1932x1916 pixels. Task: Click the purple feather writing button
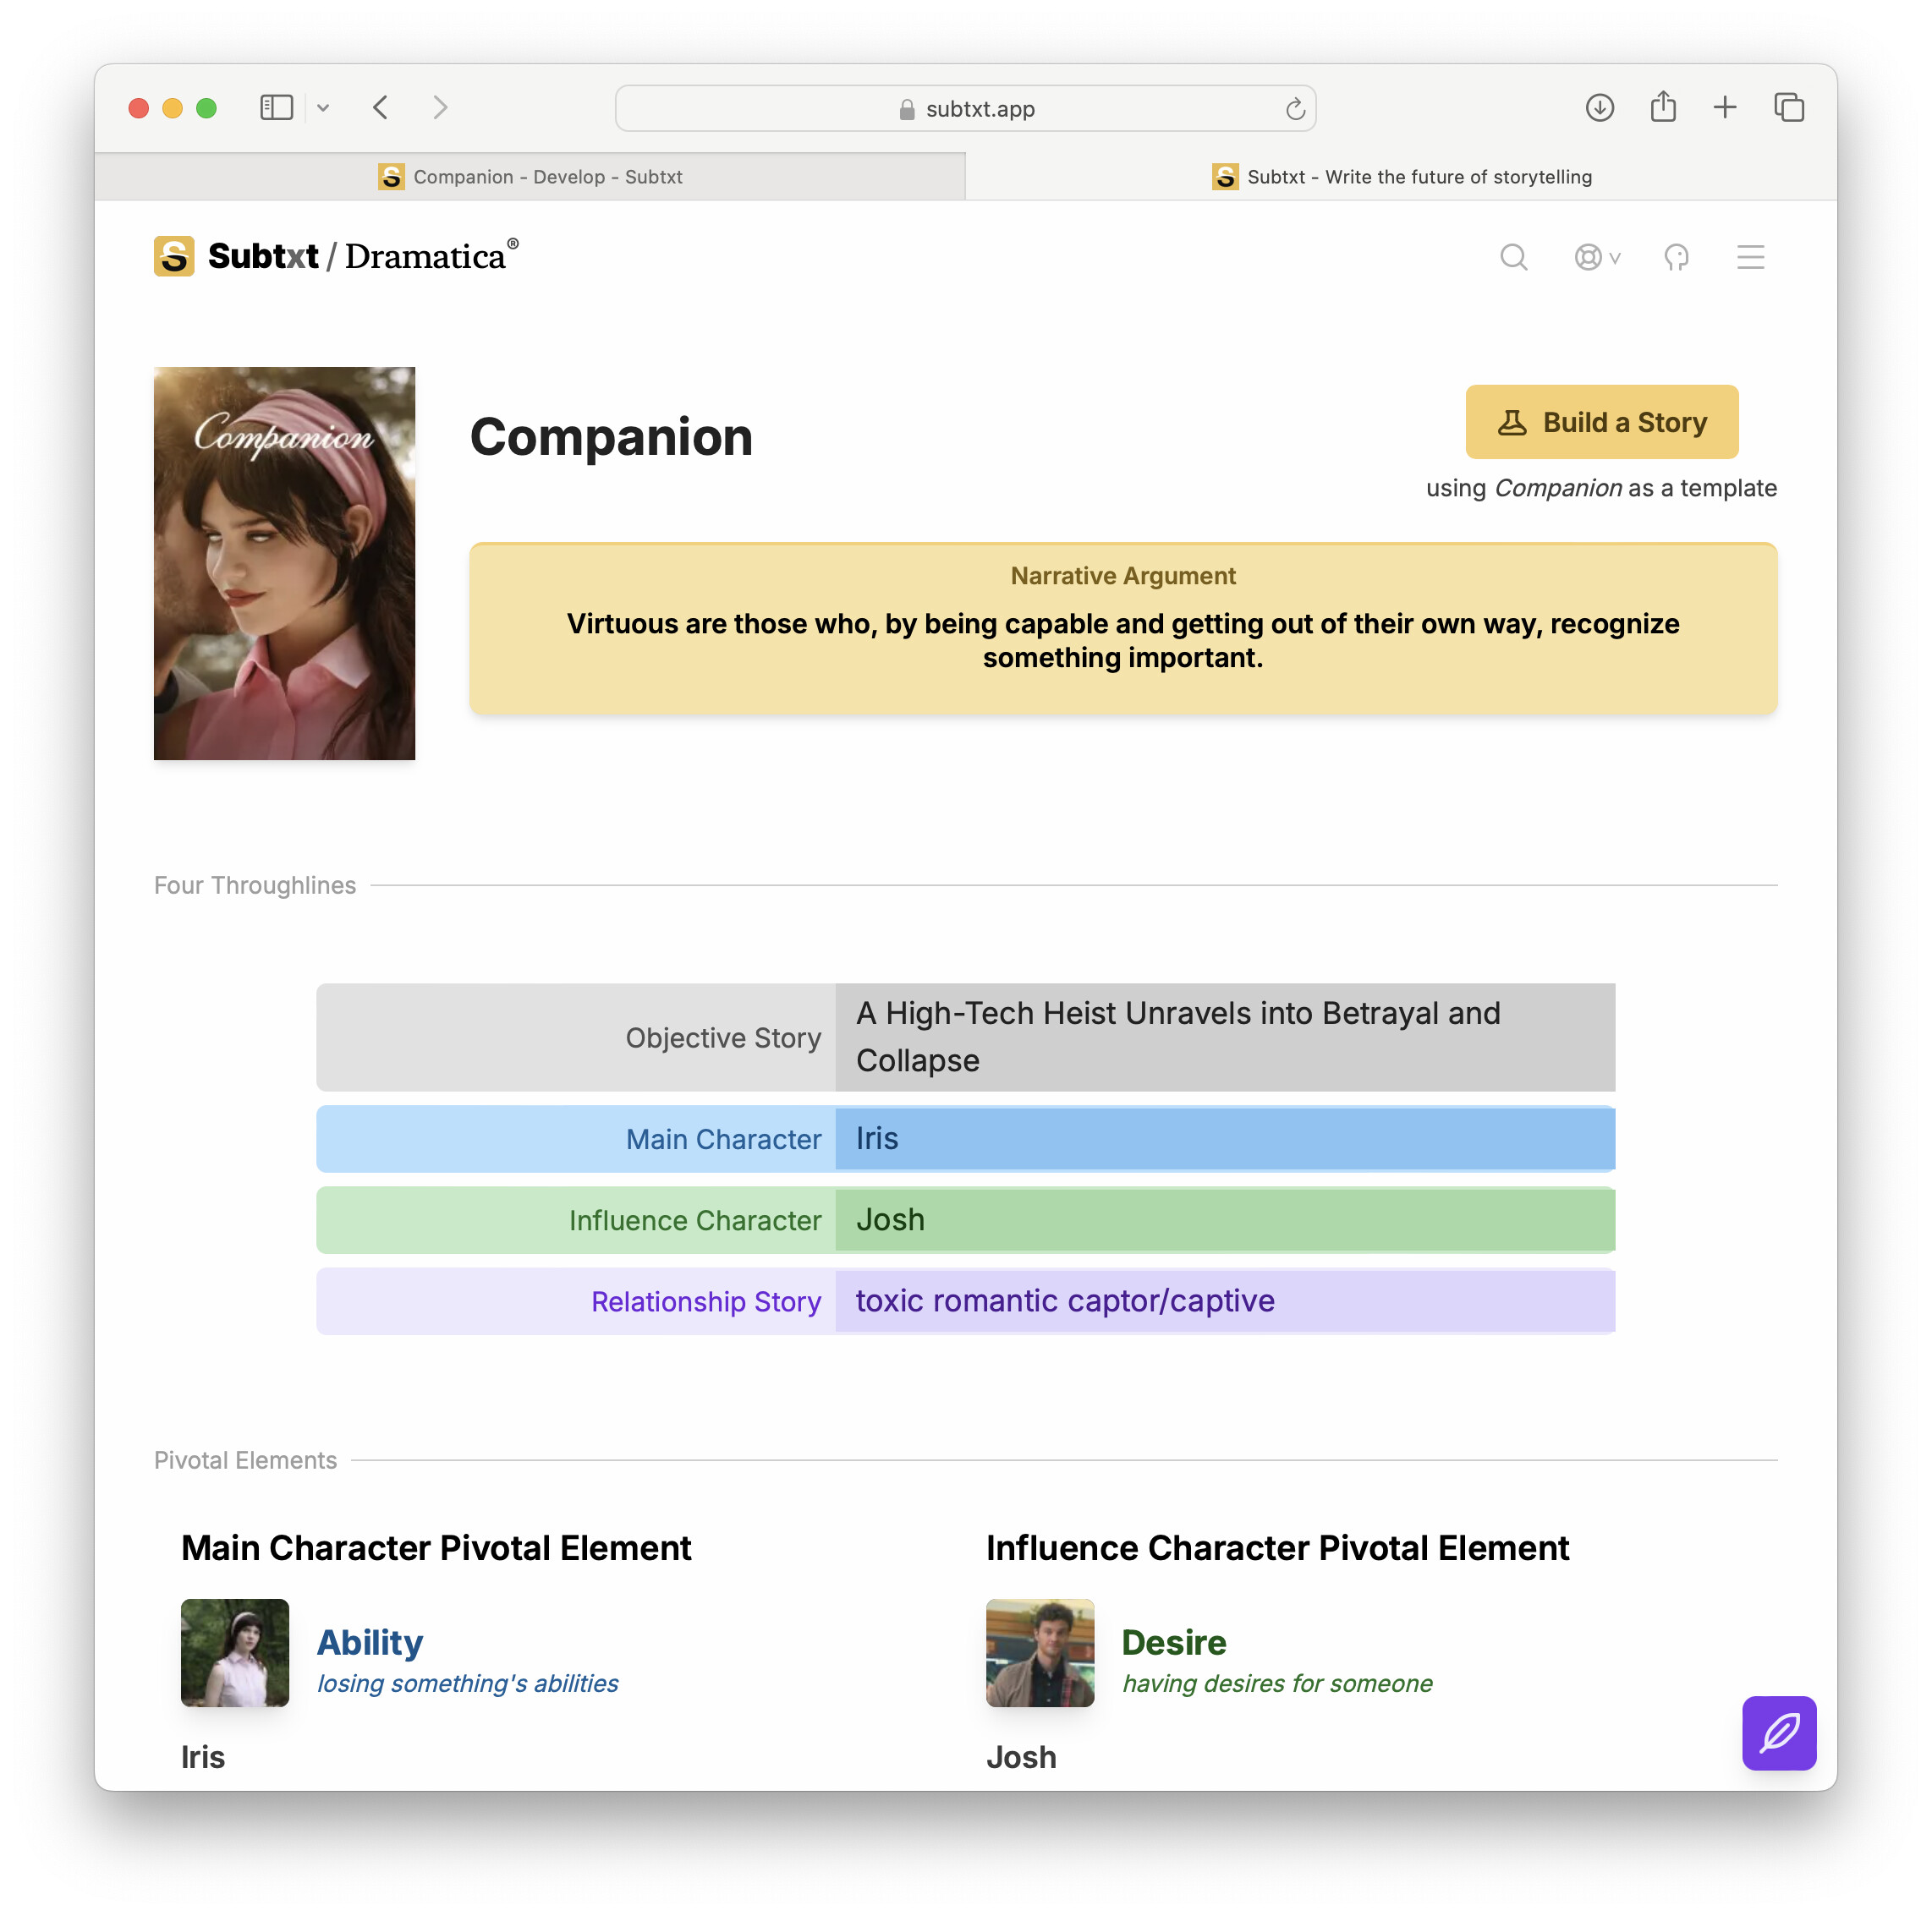pos(1778,1733)
